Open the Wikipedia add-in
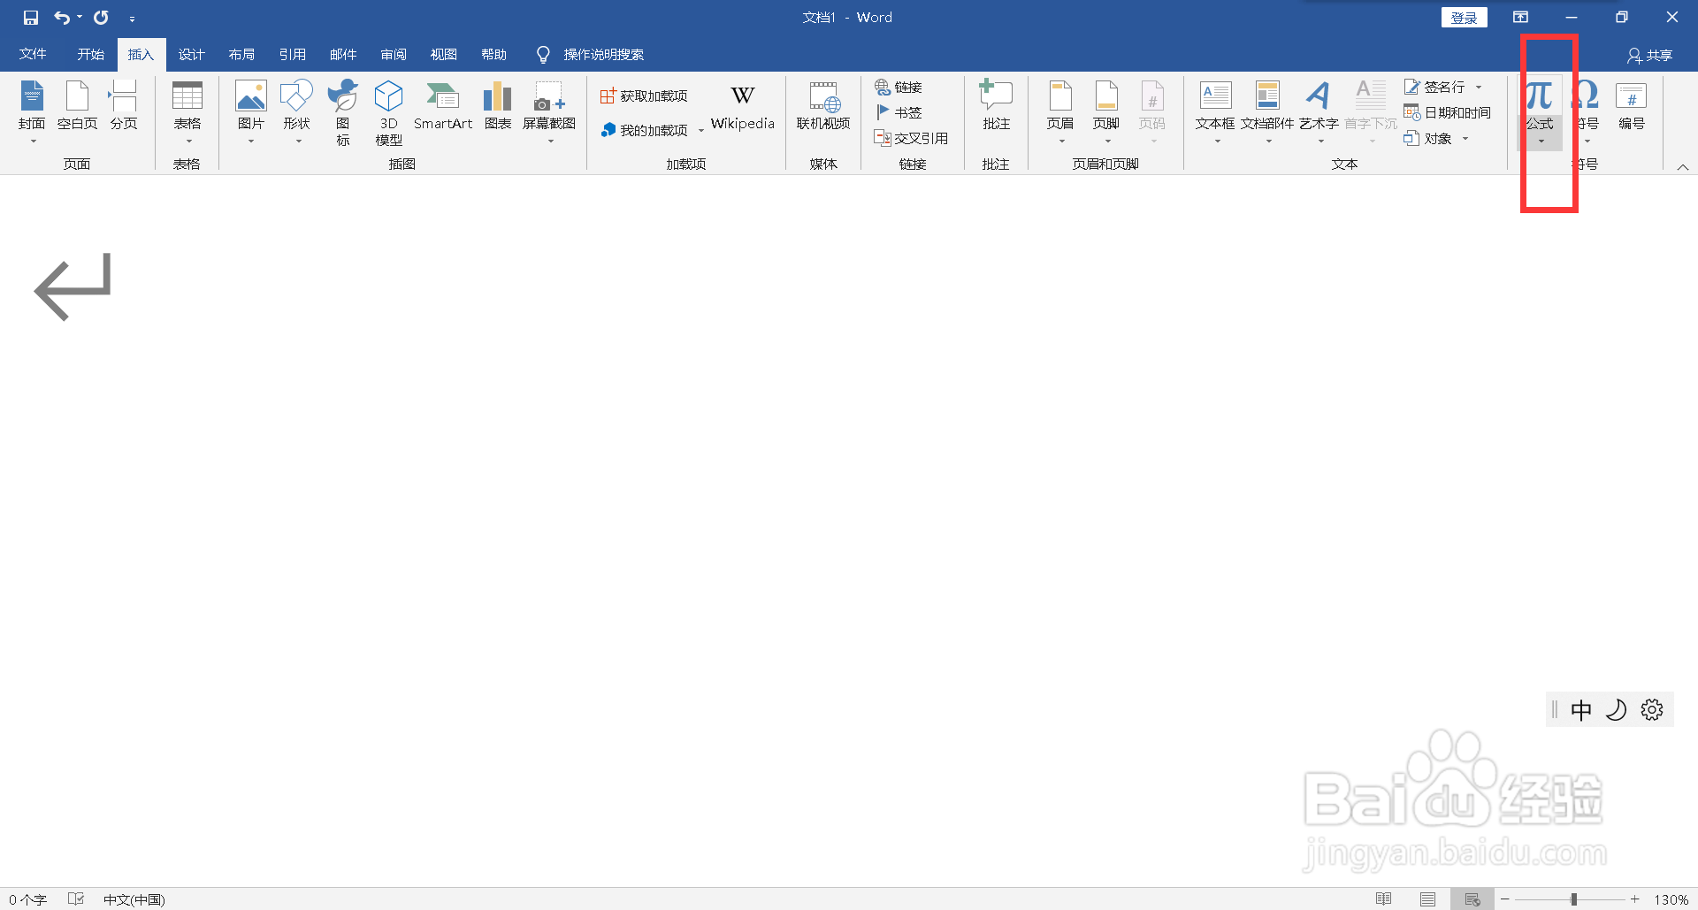Viewport: 1698px width, 910px height. click(x=743, y=108)
